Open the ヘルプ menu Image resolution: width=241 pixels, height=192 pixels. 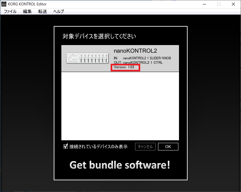59,11
